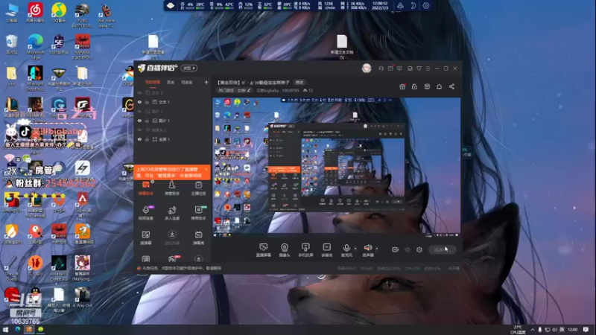Select the 全屏 1 source row
This screenshot has height=335, width=596.
[x=172, y=139]
